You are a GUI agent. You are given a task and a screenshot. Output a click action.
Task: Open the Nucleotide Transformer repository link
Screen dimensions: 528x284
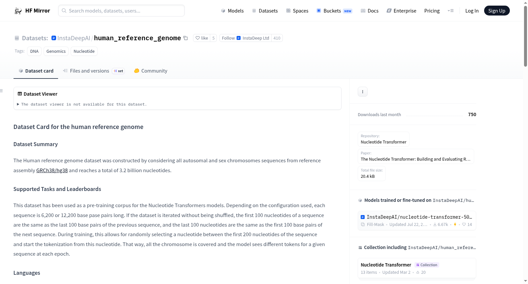pyautogui.click(x=383, y=139)
